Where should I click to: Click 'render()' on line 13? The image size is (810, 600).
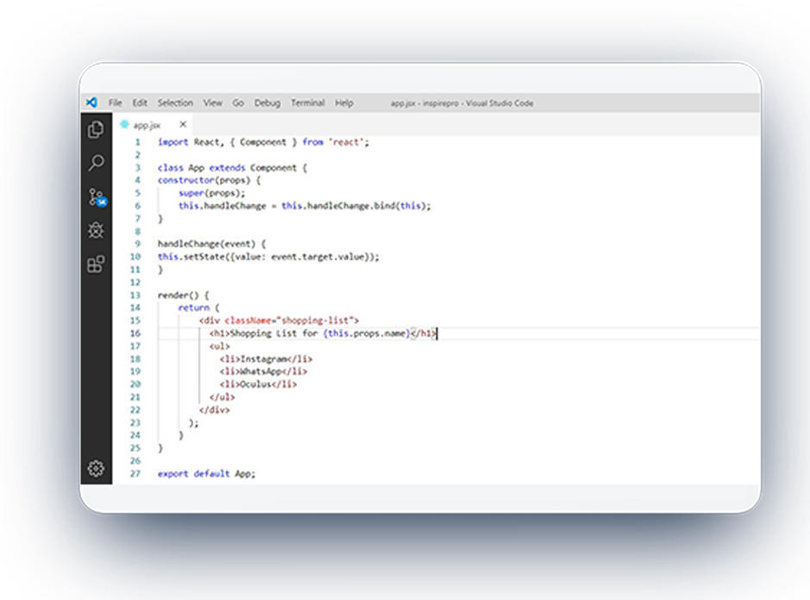[179, 296]
